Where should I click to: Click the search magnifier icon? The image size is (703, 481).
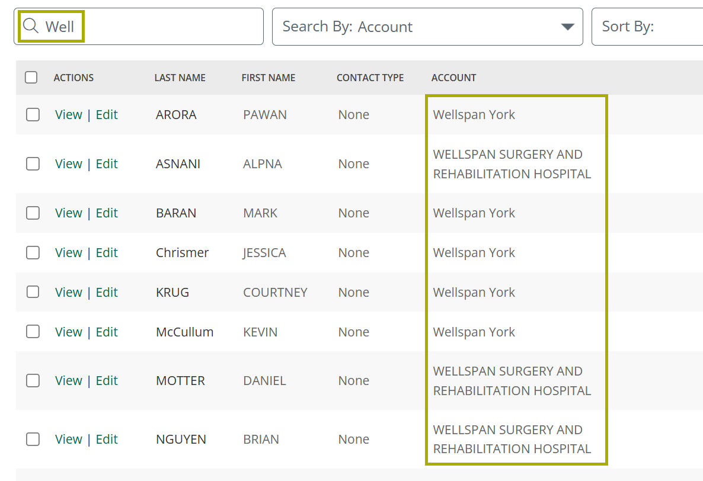pos(30,26)
